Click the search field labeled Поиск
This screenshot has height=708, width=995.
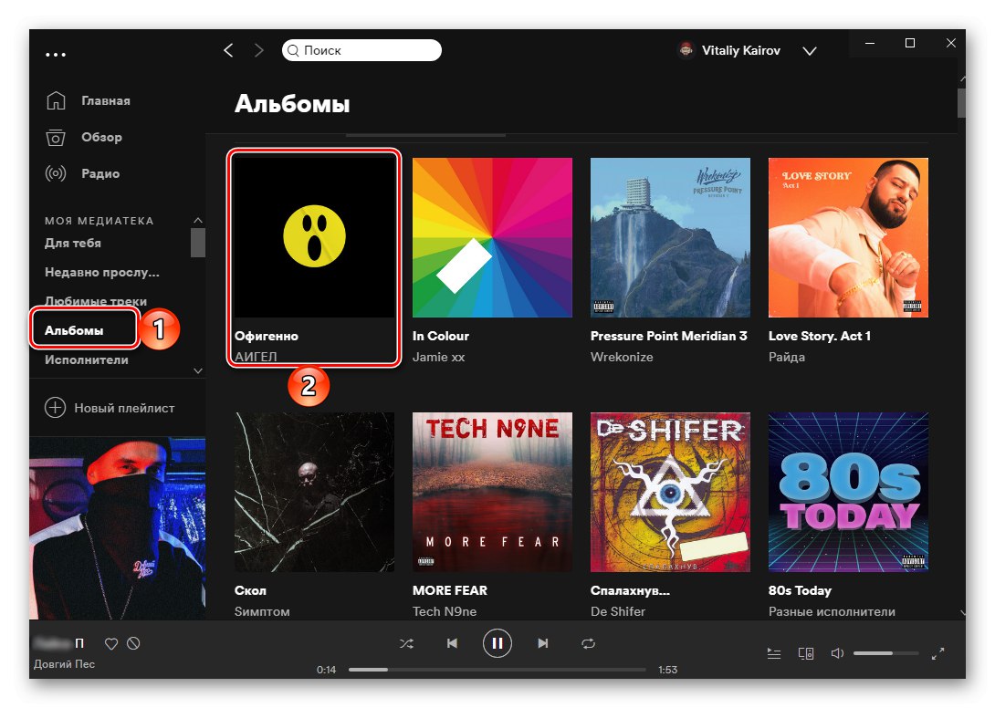coord(361,50)
